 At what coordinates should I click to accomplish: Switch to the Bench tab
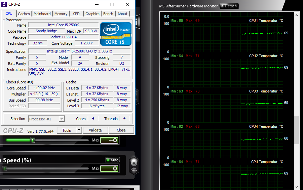click(108, 14)
